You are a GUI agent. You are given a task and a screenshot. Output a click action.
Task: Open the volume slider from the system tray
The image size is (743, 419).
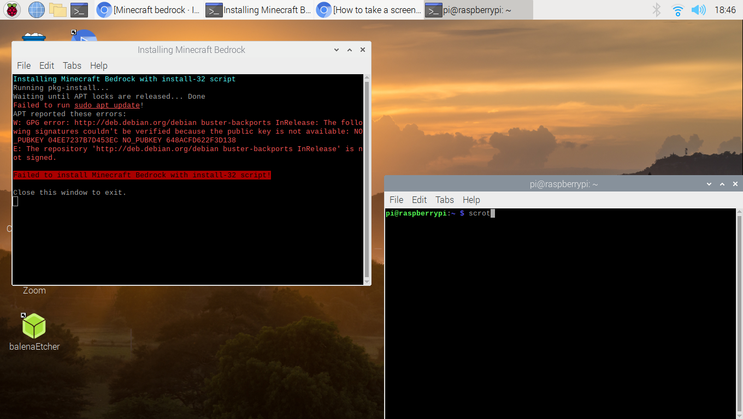(699, 10)
